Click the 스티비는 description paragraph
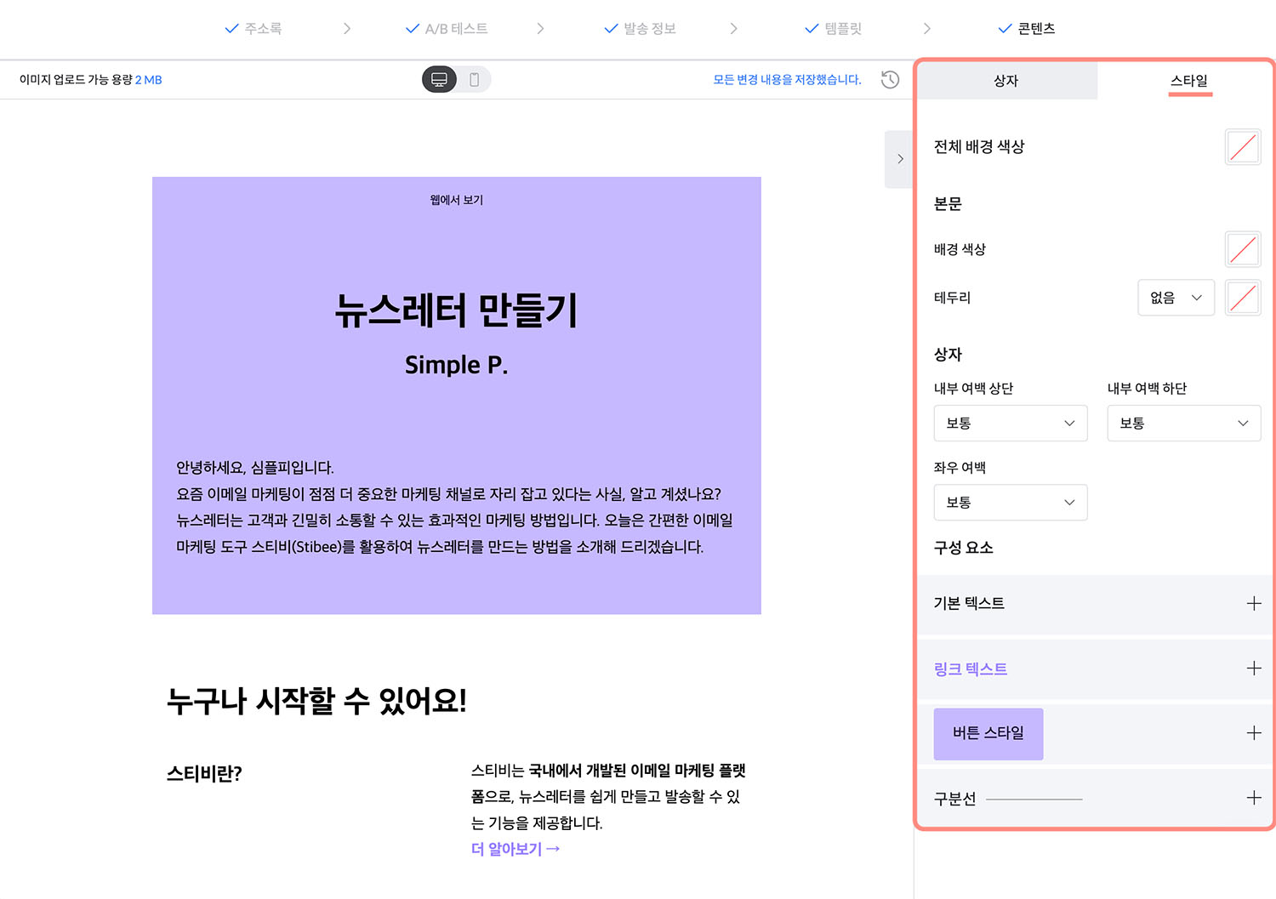1276x899 pixels. (x=608, y=797)
